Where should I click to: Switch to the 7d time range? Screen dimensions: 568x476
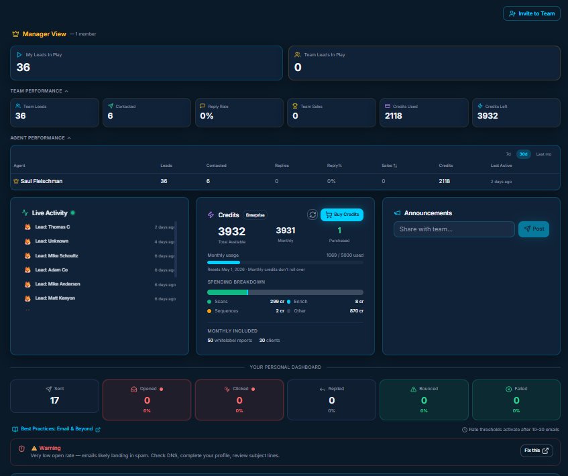pos(508,154)
